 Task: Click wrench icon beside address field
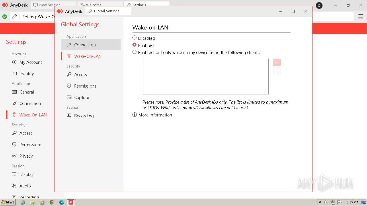[15, 17]
